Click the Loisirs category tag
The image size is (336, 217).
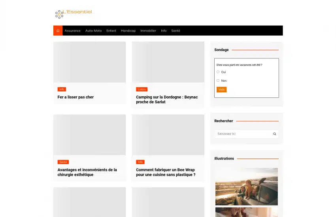click(x=142, y=90)
